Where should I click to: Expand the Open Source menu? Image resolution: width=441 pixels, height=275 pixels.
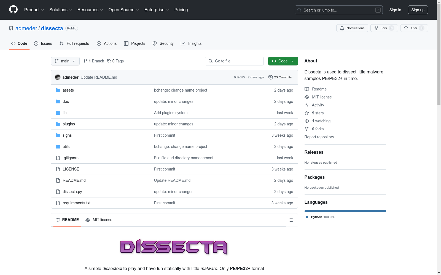(124, 10)
